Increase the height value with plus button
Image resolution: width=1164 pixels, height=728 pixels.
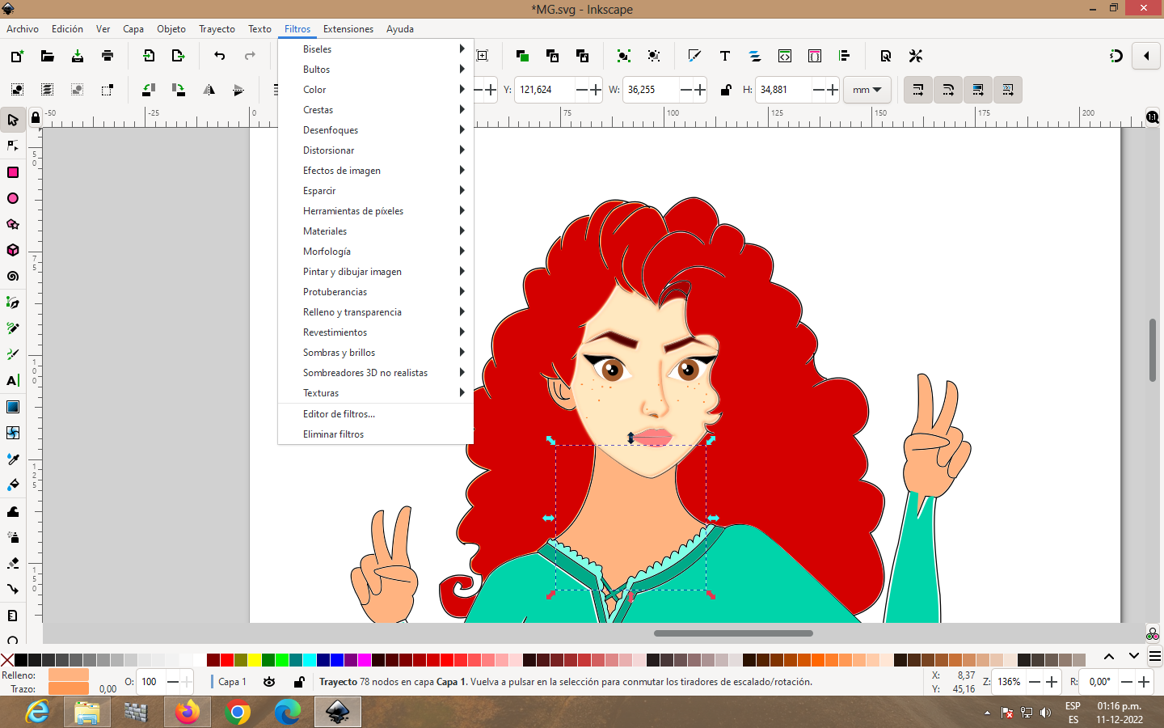point(833,90)
